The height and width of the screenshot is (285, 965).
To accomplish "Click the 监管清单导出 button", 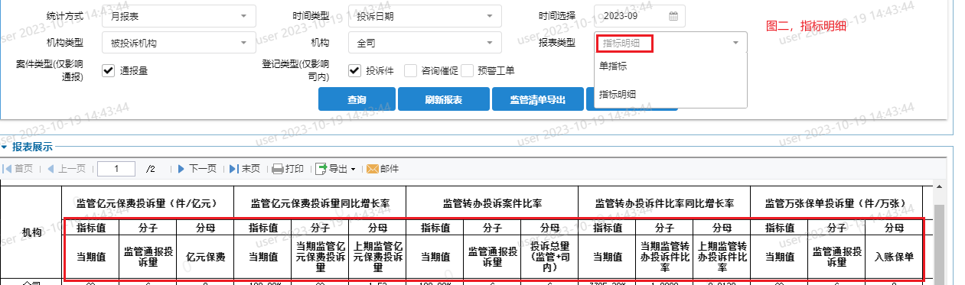I will pos(538,99).
